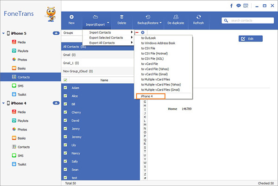The image size is (278, 186).
Task: Click the Refresh icon
Action: click(198, 17)
